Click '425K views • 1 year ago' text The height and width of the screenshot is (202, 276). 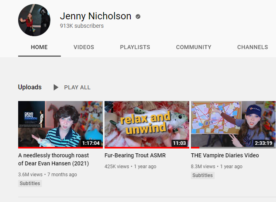[x=130, y=166]
